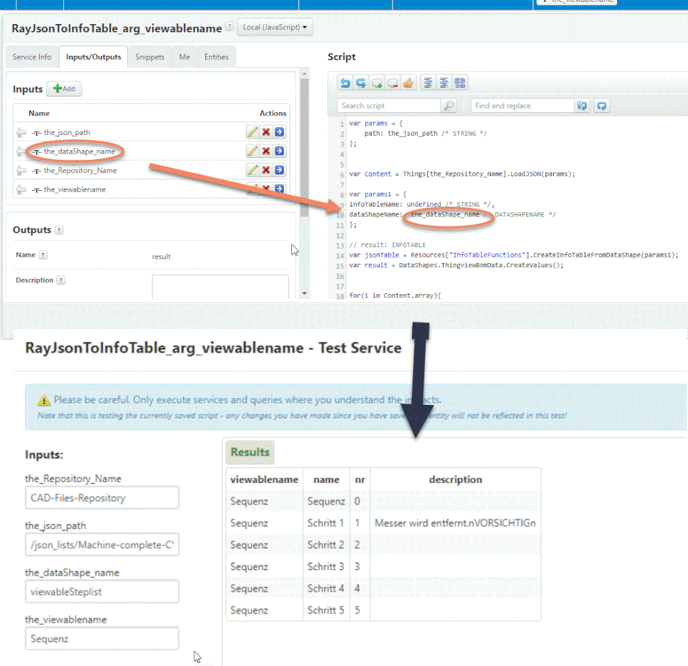Screen dimensions: 688x666
Task: Click the magnifier search script icon
Action: coord(449,106)
